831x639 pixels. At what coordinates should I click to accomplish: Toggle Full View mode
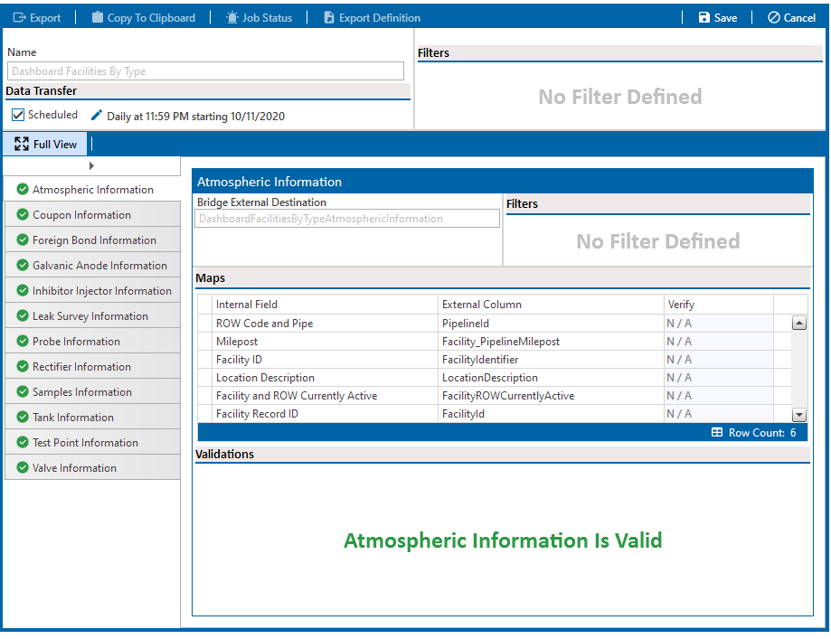point(46,144)
